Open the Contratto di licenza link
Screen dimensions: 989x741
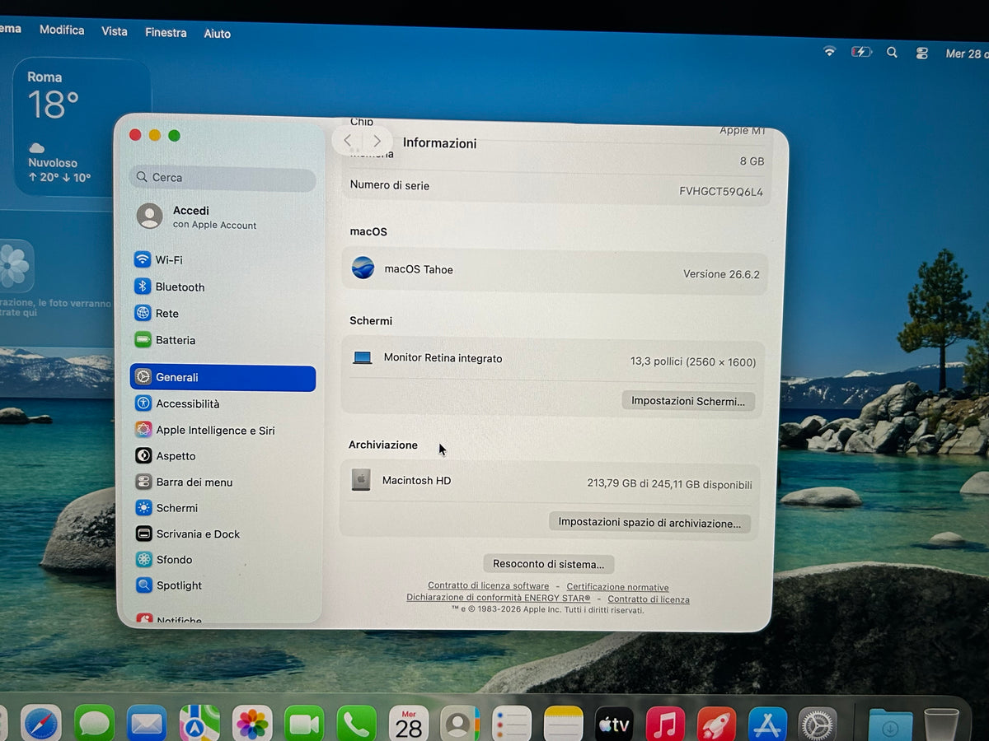pos(649,599)
